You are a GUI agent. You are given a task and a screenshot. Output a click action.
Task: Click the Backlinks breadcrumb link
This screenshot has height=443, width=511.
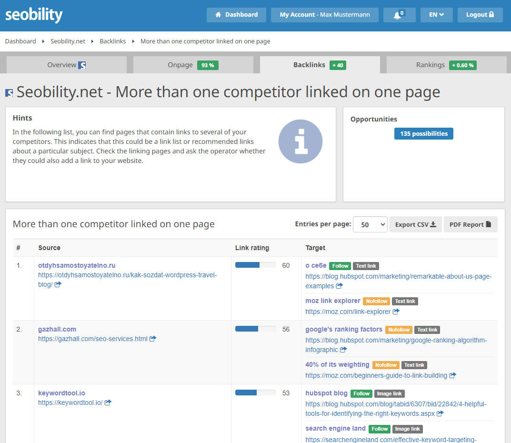113,41
